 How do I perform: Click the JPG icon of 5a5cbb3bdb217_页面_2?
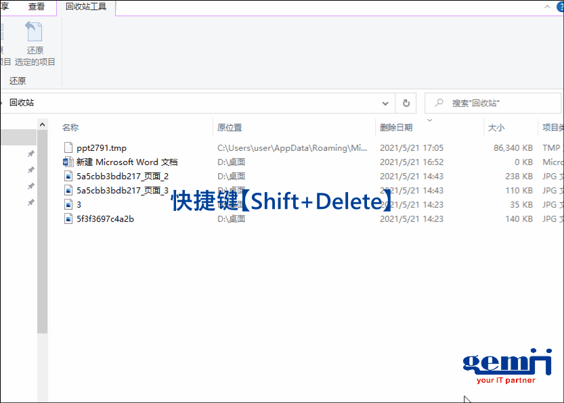(68, 176)
